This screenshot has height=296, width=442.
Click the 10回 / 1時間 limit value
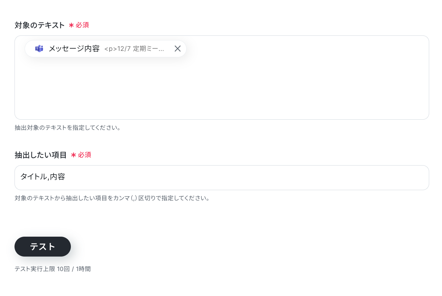(74, 269)
